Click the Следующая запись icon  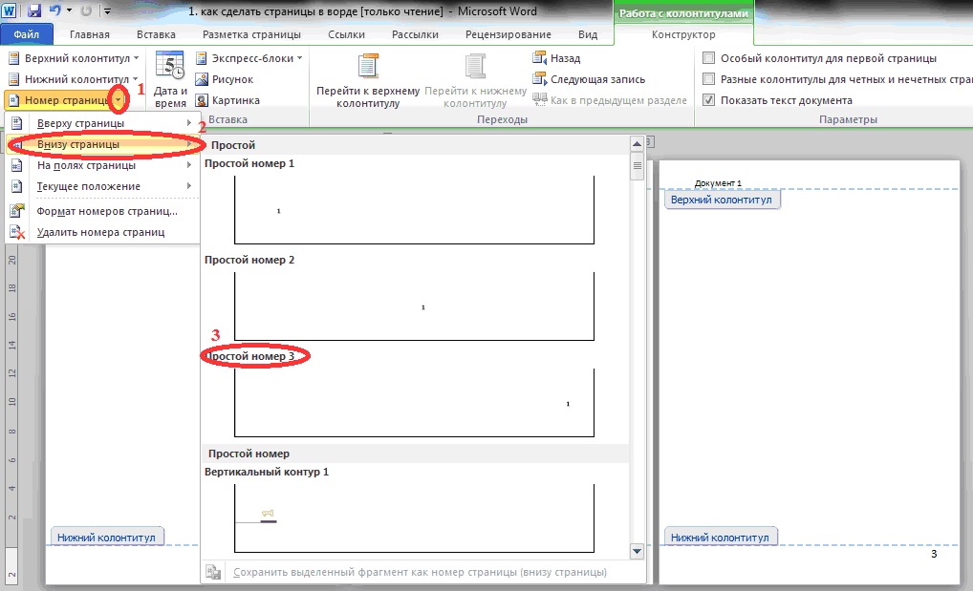point(539,79)
